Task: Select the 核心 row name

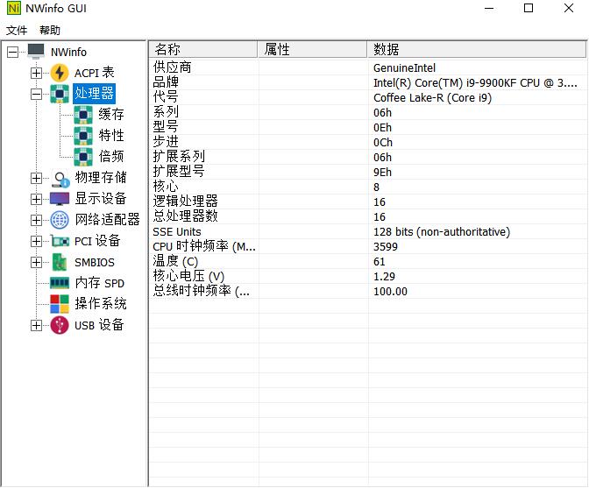Action: [166, 187]
